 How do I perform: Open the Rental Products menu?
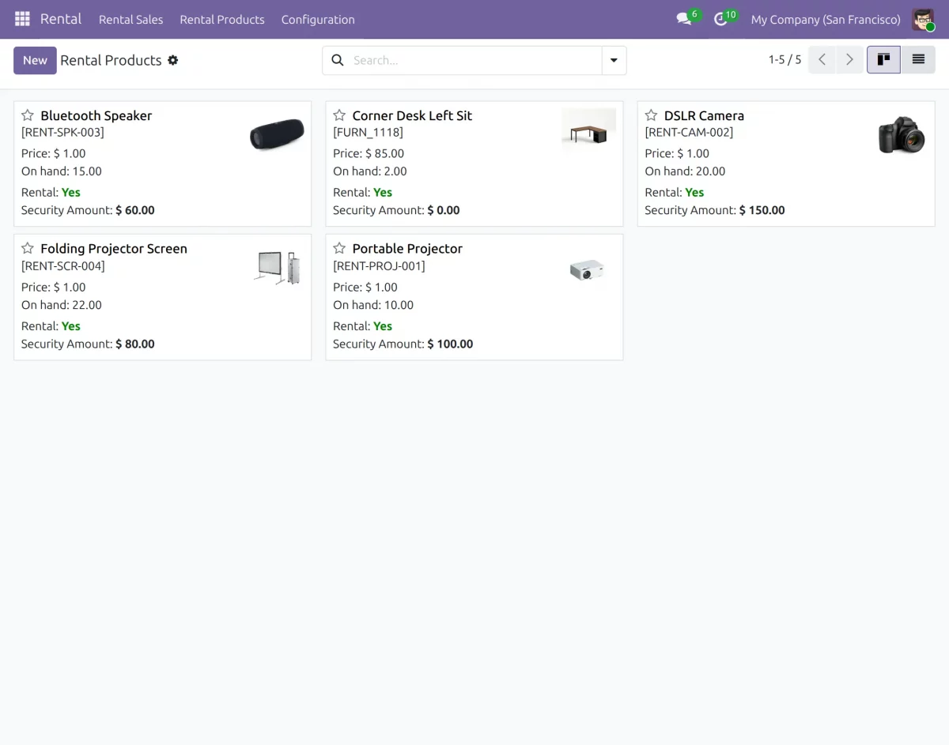click(222, 19)
